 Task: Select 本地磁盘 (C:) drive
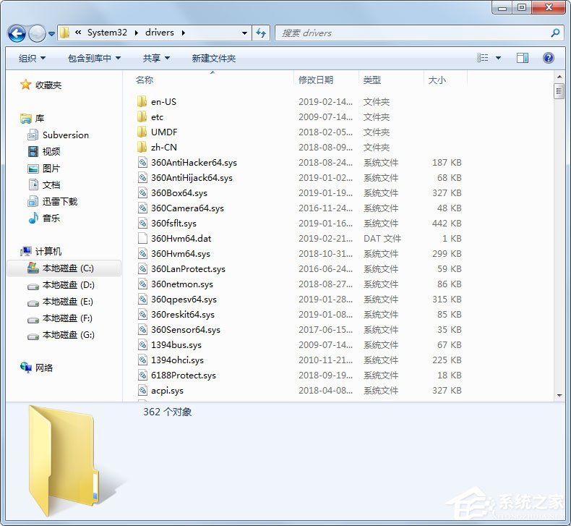[x=64, y=268]
